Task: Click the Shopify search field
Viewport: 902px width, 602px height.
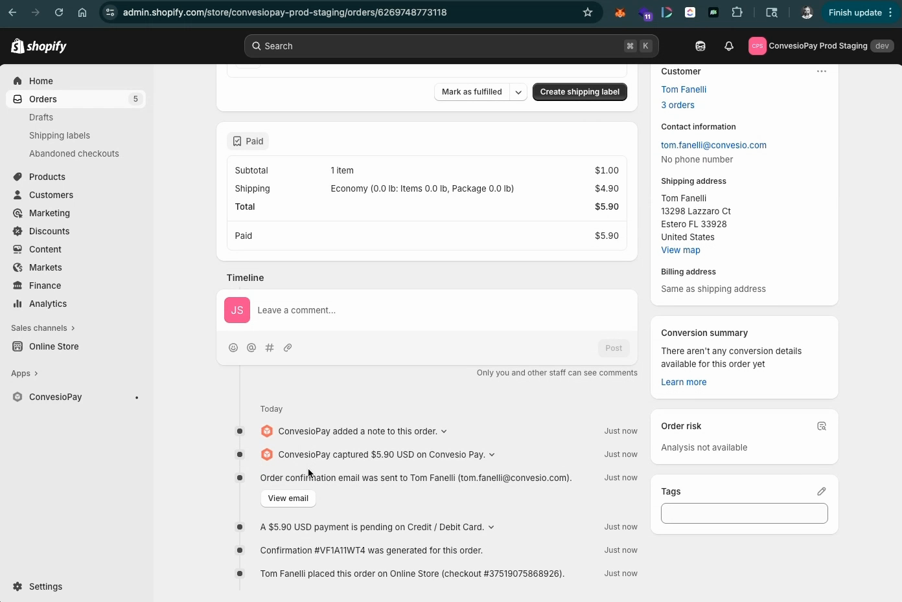Action: tap(452, 46)
